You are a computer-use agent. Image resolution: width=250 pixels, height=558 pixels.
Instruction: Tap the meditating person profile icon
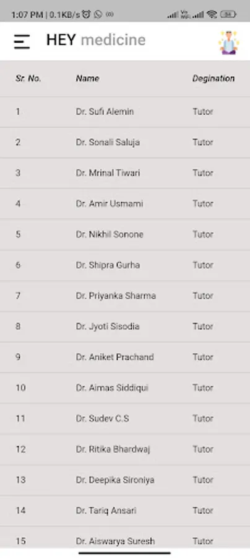pos(229,42)
